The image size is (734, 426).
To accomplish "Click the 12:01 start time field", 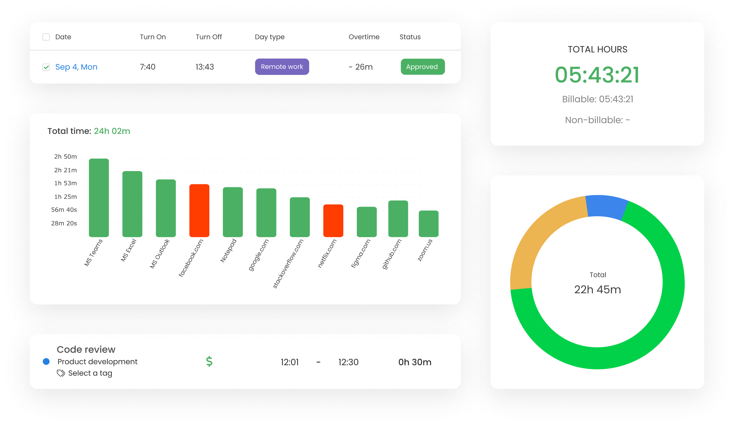I will [290, 362].
